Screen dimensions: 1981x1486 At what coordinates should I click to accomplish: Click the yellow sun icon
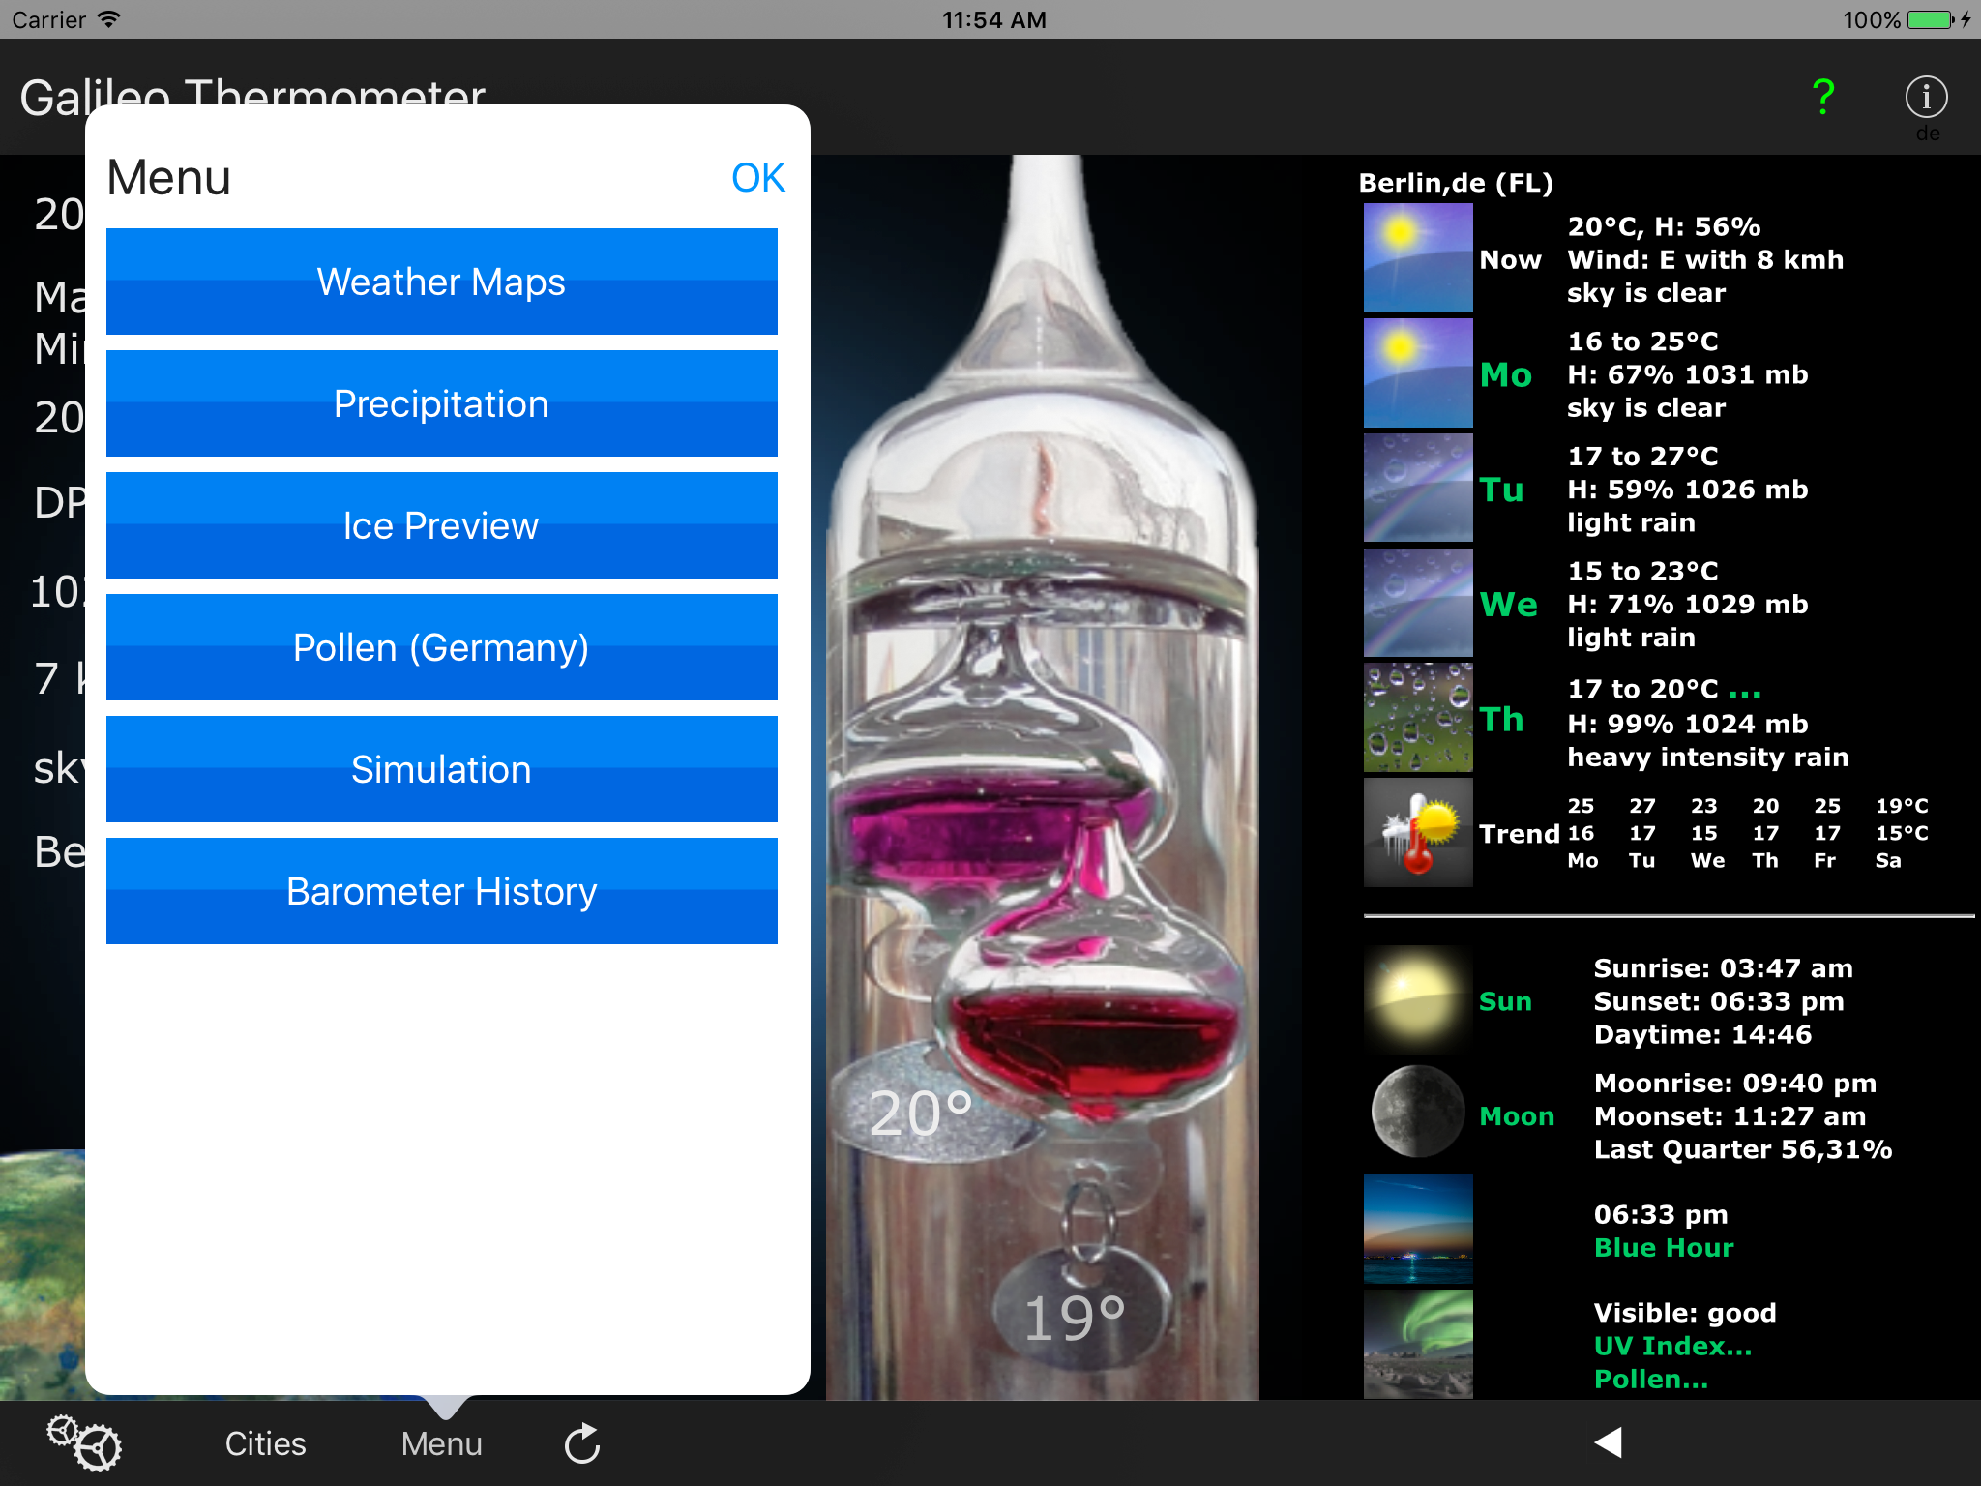[1417, 999]
